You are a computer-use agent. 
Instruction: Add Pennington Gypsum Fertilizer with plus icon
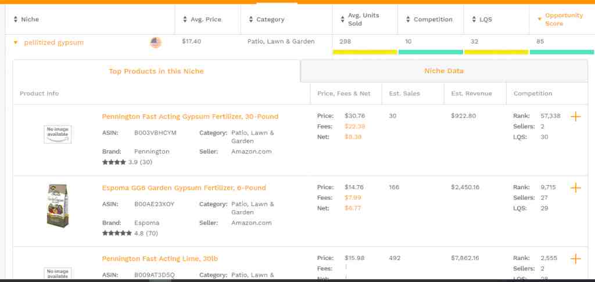pyautogui.click(x=576, y=117)
